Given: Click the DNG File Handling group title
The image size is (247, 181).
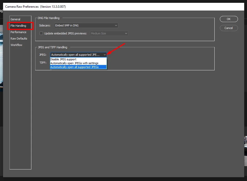Looking at the screenshot, I should pos(49,18).
